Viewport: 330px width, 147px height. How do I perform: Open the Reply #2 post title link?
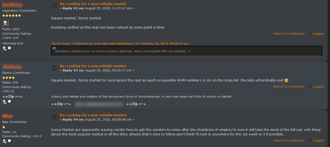[x=93, y=4]
